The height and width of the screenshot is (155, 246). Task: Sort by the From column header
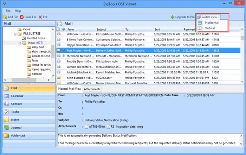80,29
